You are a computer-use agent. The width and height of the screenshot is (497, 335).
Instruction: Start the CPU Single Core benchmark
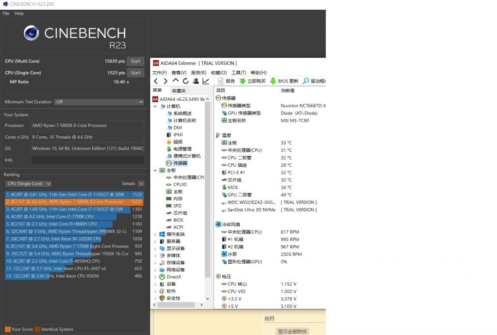(135, 73)
